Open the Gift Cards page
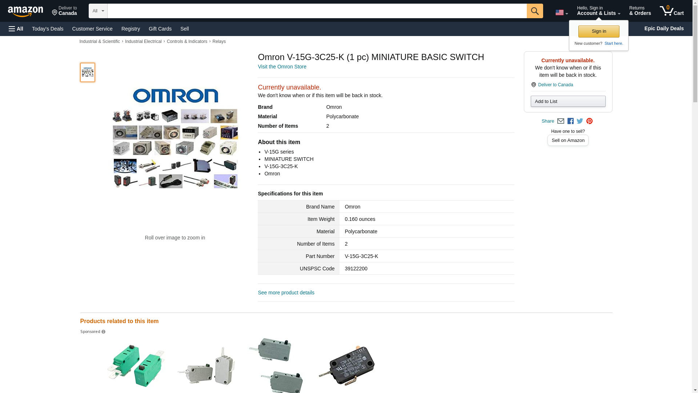This screenshot has width=698, height=393. pos(160,29)
